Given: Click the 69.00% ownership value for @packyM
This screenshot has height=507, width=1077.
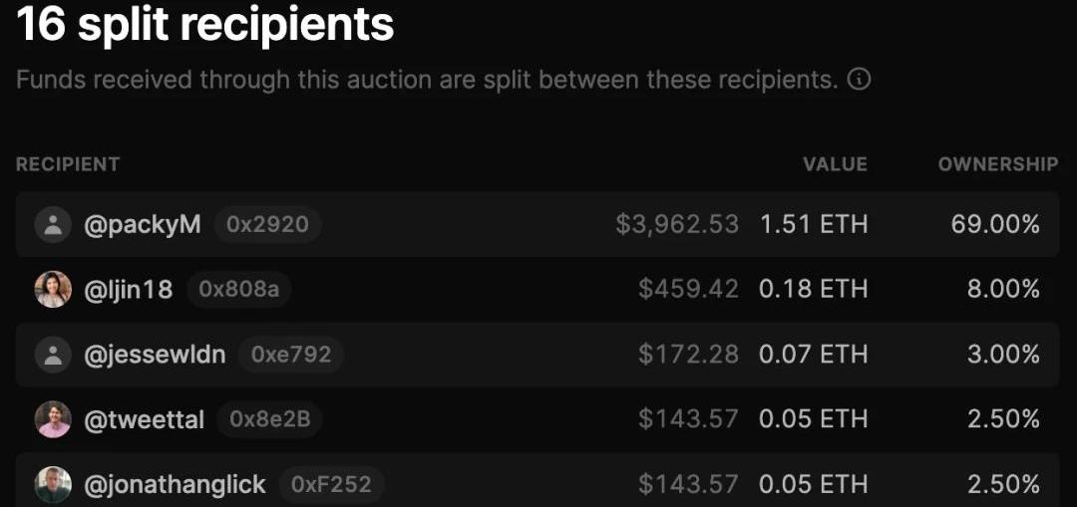Looking at the screenshot, I should [995, 224].
